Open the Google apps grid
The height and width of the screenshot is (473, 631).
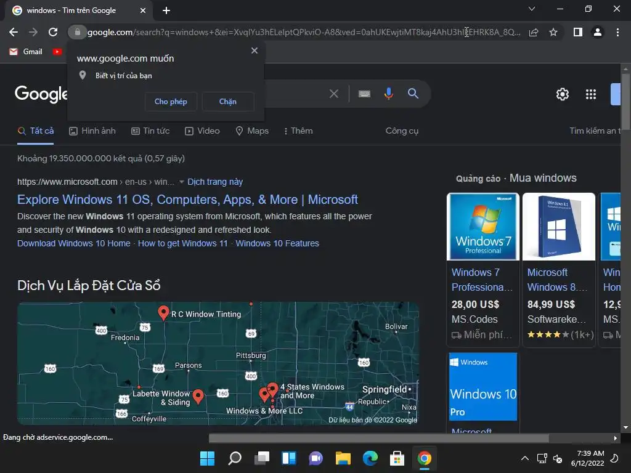tap(591, 94)
